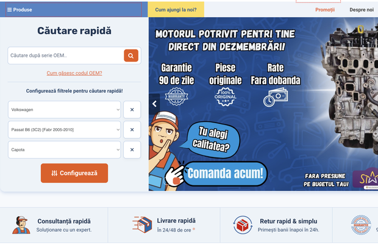
Task: Click the money and clock rate icon
Action: pyautogui.click(x=276, y=97)
